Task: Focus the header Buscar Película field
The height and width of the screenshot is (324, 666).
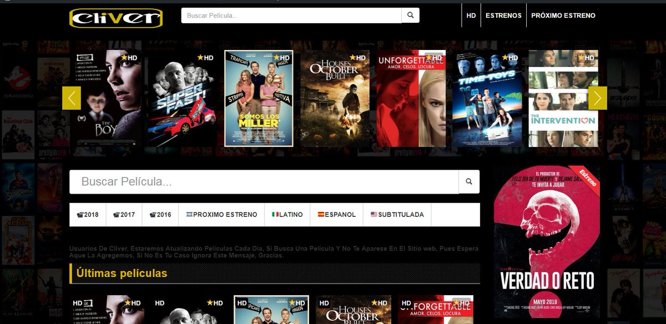Action: point(291,16)
